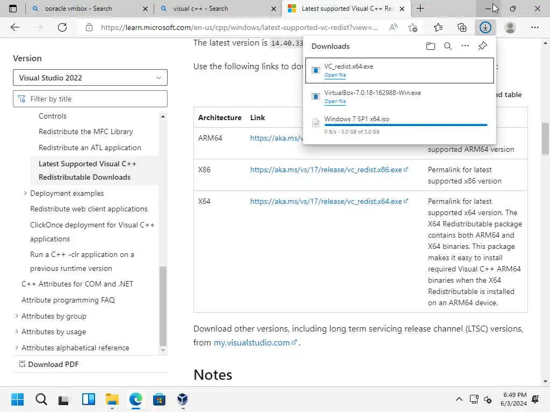Open Run a C++ -clr application topic
This screenshot has height=412, width=550.
coord(82,261)
